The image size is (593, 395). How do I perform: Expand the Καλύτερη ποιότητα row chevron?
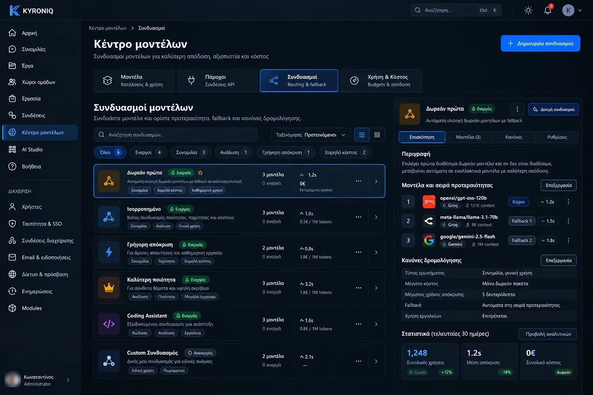(x=376, y=288)
